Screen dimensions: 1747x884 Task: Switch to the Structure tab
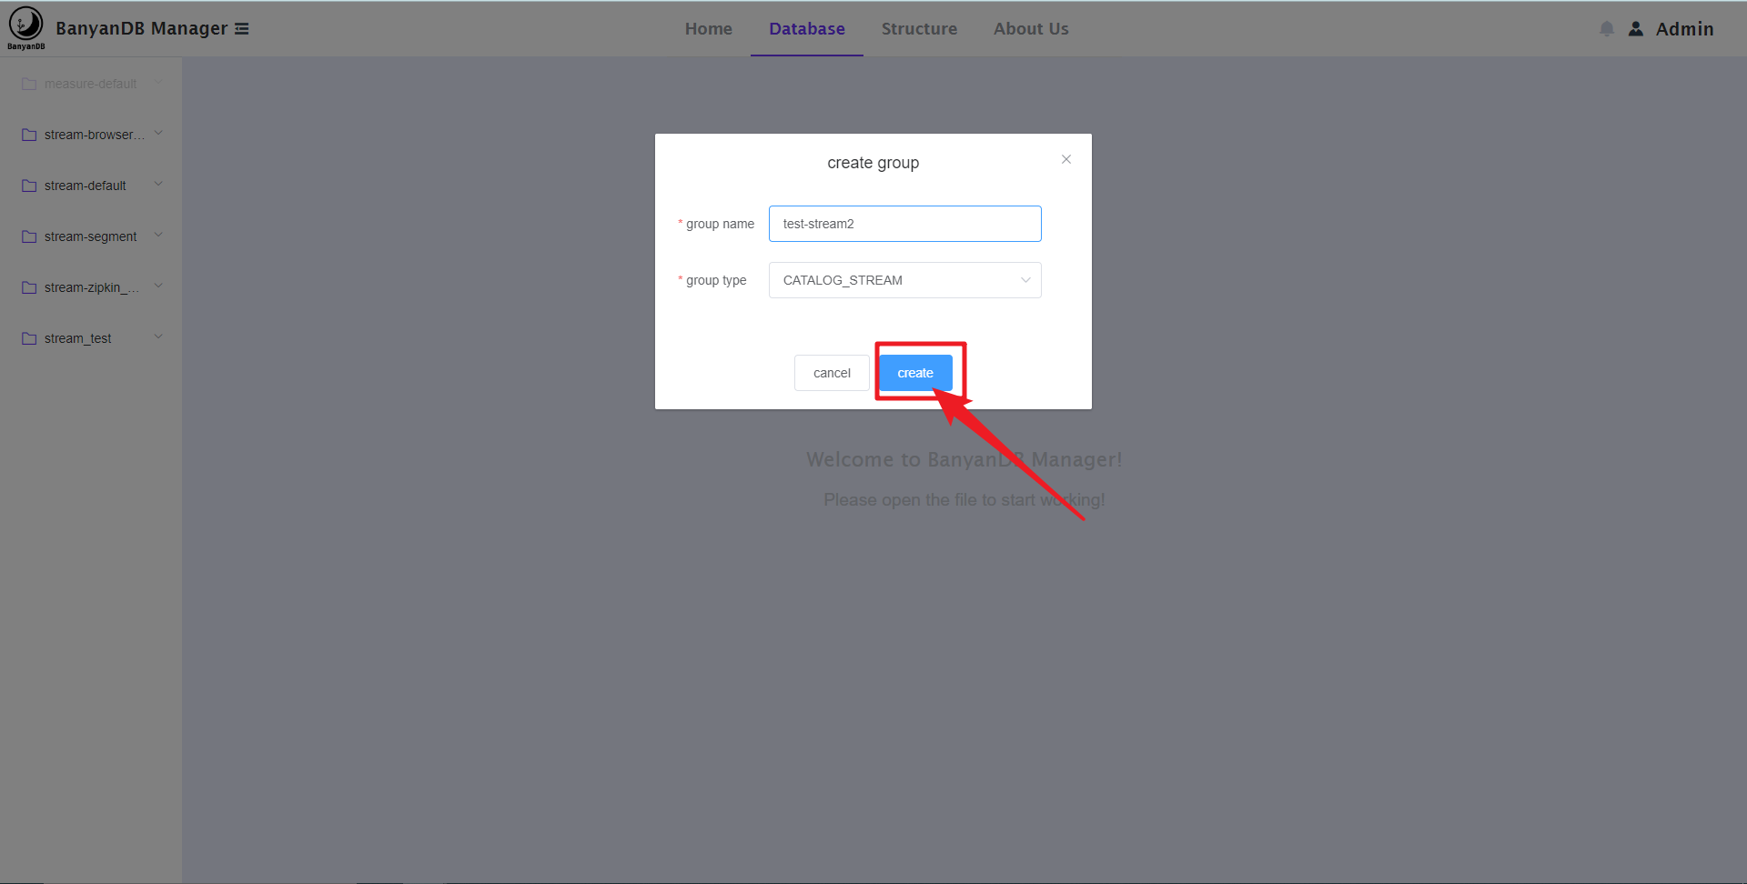pyautogui.click(x=919, y=29)
